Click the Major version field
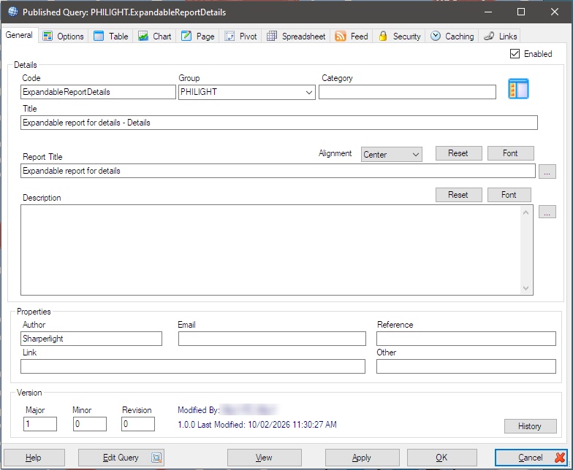This screenshot has height=470, width=573. pos(39,424)
